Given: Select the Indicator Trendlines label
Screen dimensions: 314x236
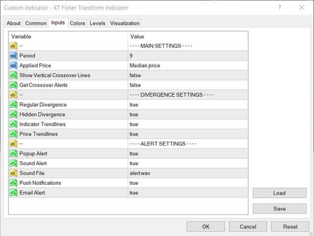Looking at the screenshot, I should coord(43,124).
